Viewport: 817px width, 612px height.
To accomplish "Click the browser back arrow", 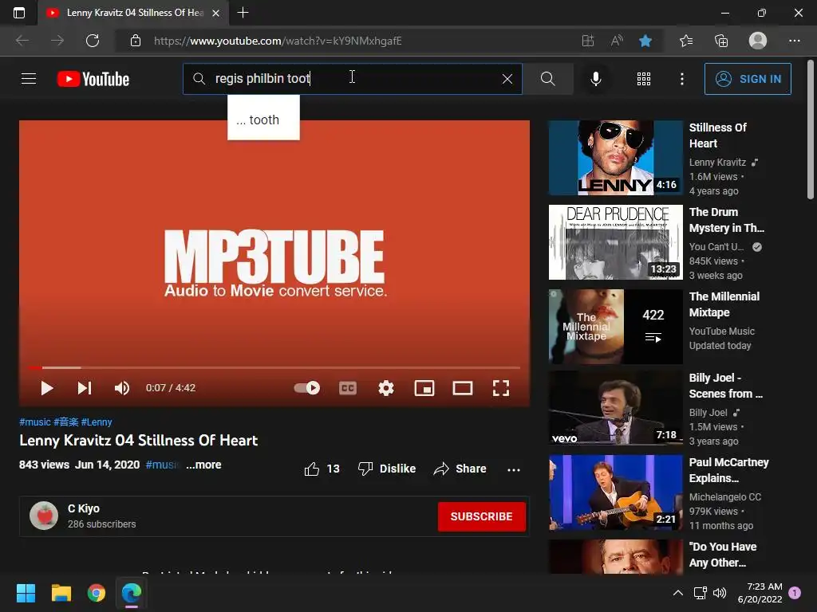I will [22, 41].
